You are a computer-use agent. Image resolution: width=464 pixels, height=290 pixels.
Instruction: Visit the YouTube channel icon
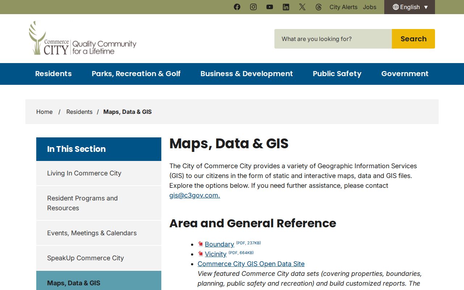[x=270, y=7]
